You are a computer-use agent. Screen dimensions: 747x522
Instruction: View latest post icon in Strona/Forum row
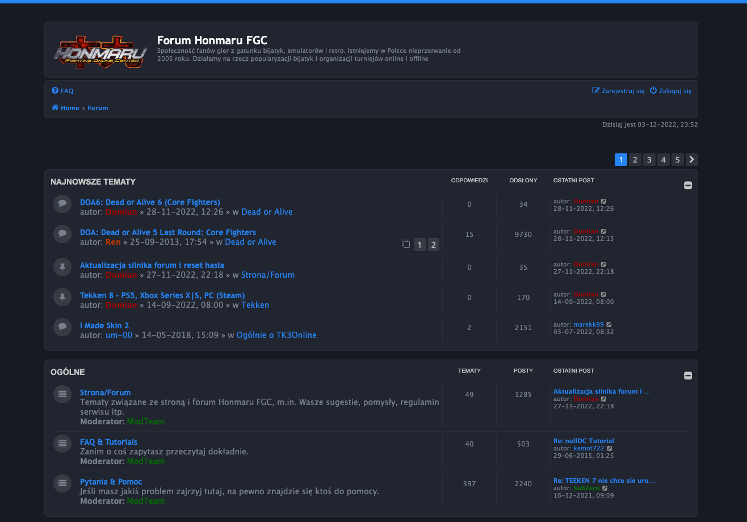tap(603, 399)
